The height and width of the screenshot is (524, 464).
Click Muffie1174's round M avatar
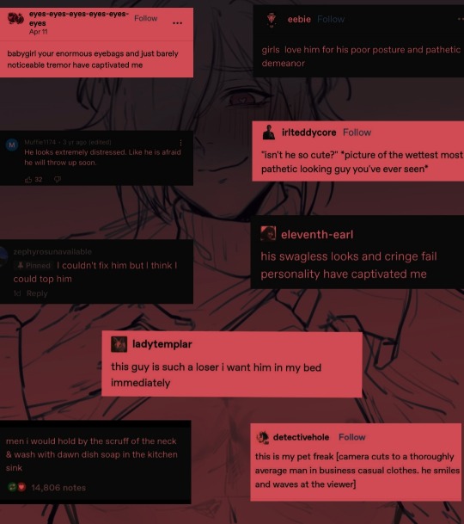tap(12, 145)
